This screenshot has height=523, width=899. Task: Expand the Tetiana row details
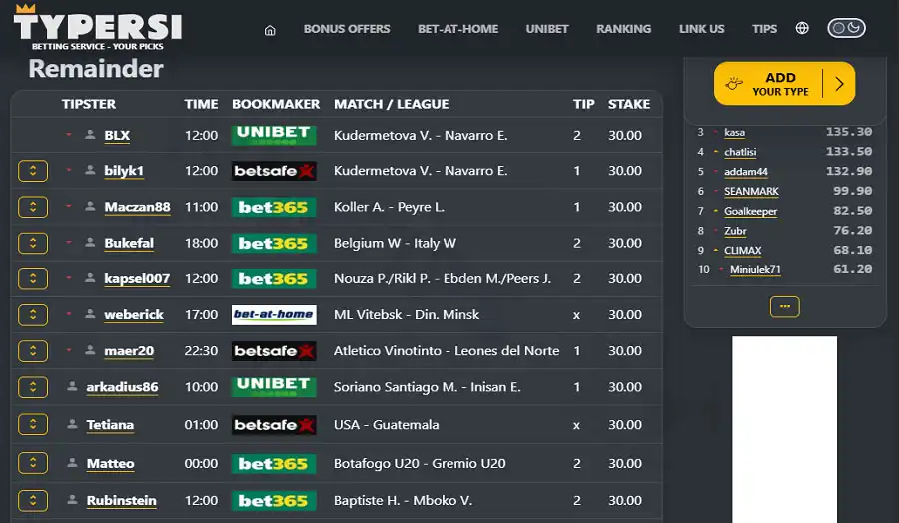click(33, 424)
